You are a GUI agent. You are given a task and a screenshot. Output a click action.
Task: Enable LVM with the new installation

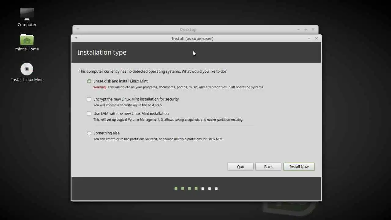point(89,114)
